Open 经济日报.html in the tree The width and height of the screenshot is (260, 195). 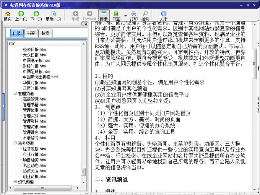tap(35, 49)
